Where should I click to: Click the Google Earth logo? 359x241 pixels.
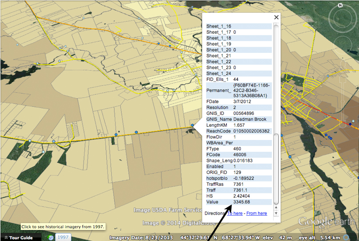coord(326,222)
